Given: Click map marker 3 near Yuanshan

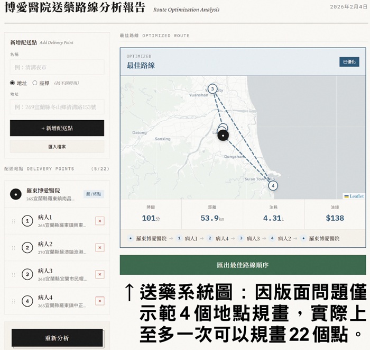Looking at the screenshot, I should click(212, 89).
